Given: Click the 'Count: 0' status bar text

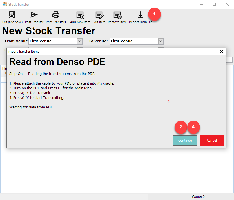Looking at the screenshot, I should click(x=198, y=197).
